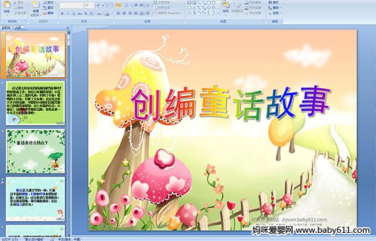Select the '童话有什么特点?' slide thumbnail
The width and height of the screenshot is (376, 241).
pyautogui.click(x=36, y=151)
